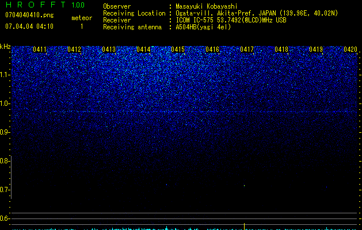Click the meteor count value 1
Viewport: 362px width, 230px height.
tap(82, 26)
